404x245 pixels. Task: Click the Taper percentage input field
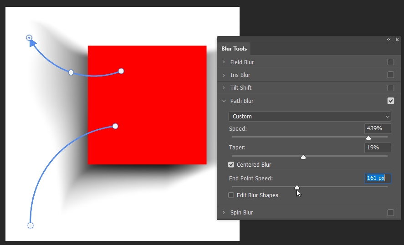[x=378, y=148]
